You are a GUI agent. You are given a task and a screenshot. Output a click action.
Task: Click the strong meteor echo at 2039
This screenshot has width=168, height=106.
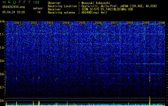click(x=150, y=78)
